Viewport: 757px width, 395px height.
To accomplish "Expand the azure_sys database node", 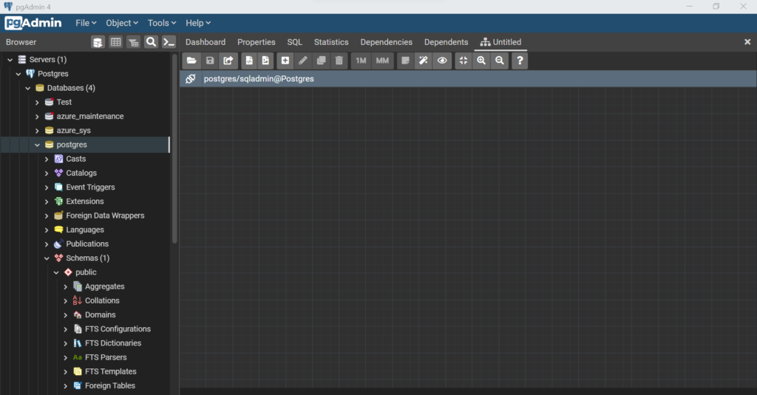I will pyautogui.click(x=37, y=131).
